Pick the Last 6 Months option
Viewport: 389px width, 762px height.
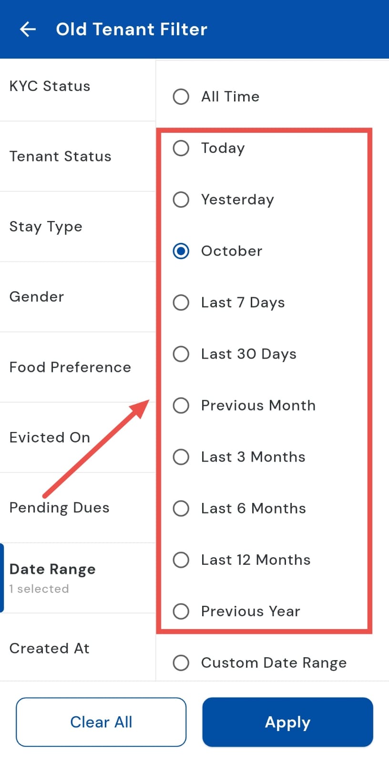click(x=181, y=508)
